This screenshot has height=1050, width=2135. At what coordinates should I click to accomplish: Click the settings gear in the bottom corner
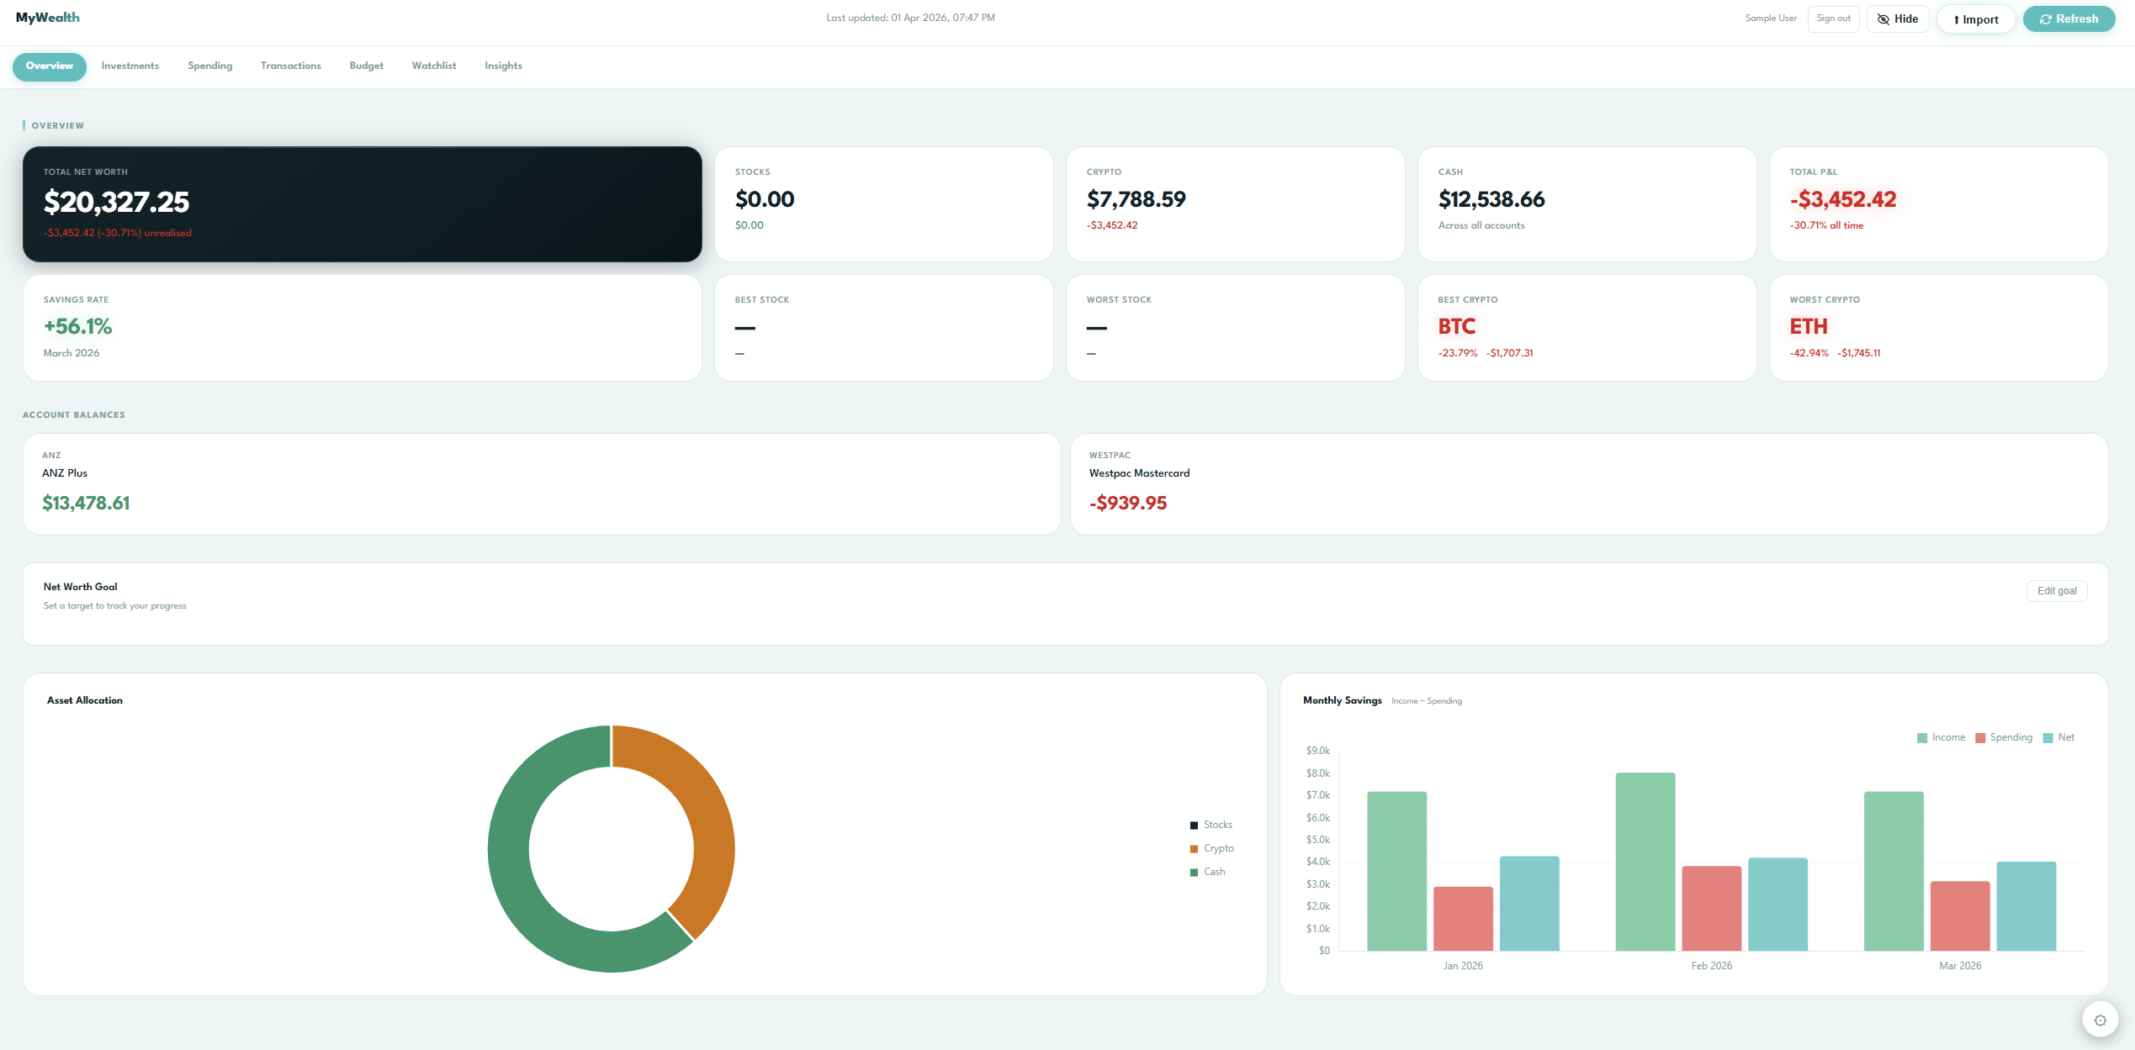[x=2101, y=1019]
